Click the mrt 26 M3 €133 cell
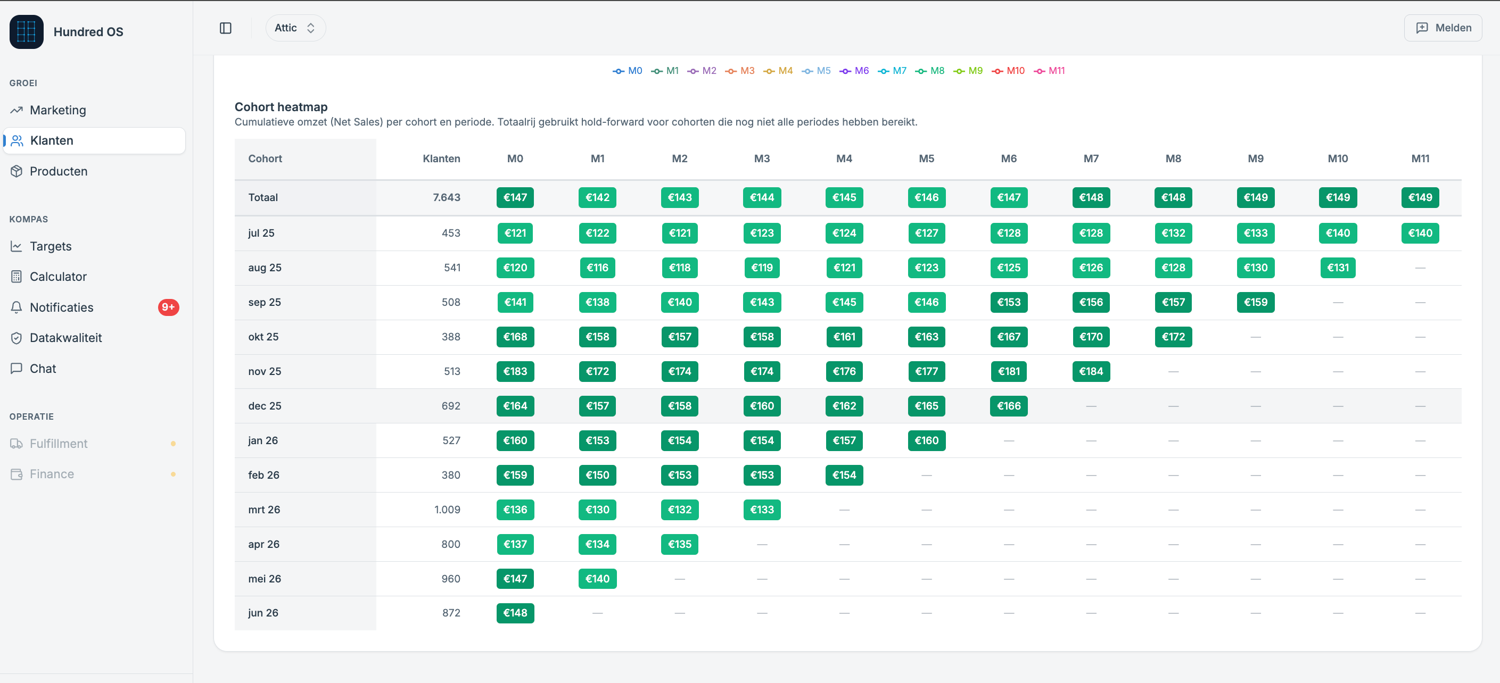The width and height of the screenshot is (1500, 683). click(x=762, y=509)
